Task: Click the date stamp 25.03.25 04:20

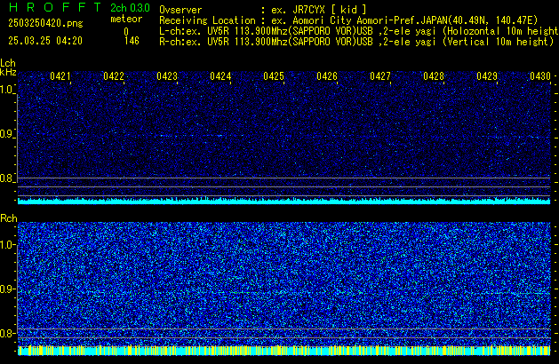Action: (x=45, y=41)
